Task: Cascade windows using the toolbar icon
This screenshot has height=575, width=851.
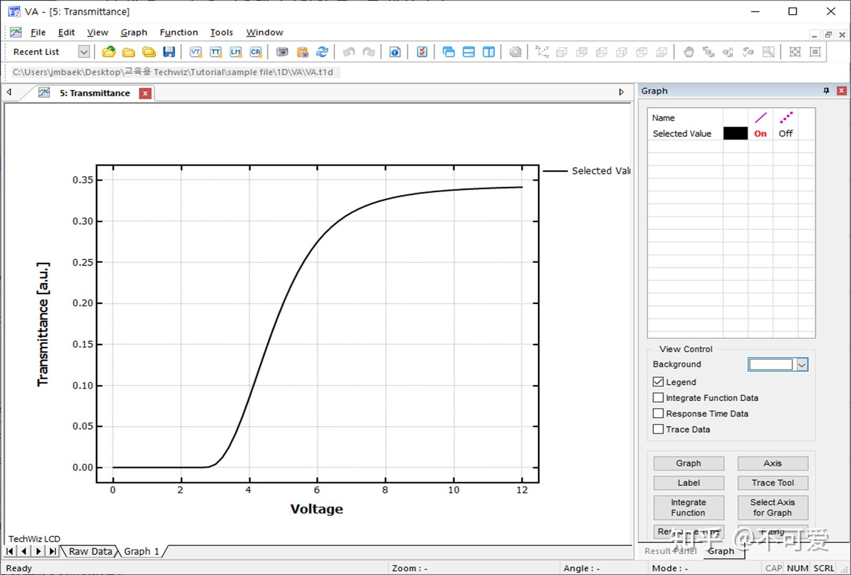Action: click(x=449, y=52)
